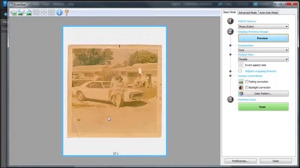Image resolution: width=300 pixels, height=168 pixels.
Task: Click the Output Size label
Action: click(x=246, y=55)
